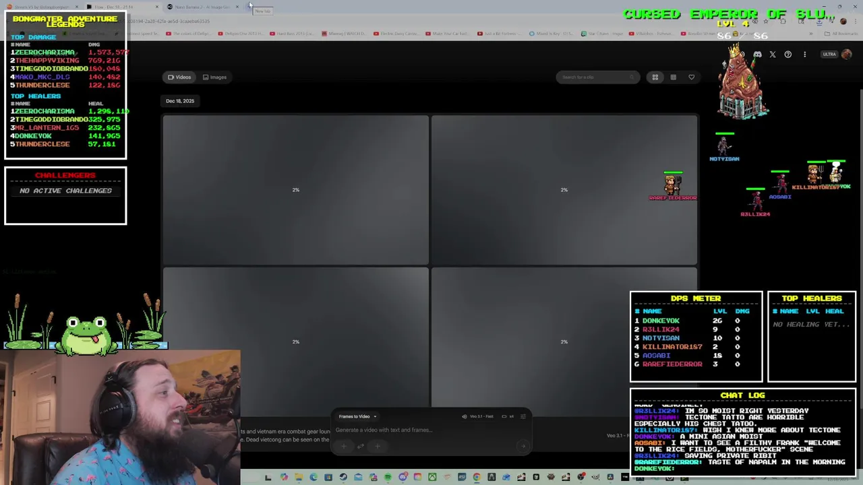Swap first and last frames icon

point(361,446)
